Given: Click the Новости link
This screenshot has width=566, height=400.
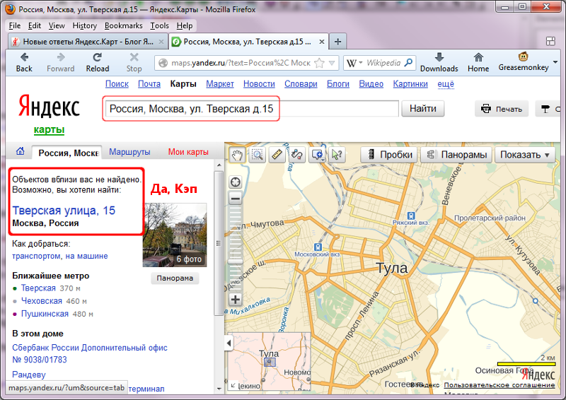Looking at the screenshot, I should (x=259, y=83).
